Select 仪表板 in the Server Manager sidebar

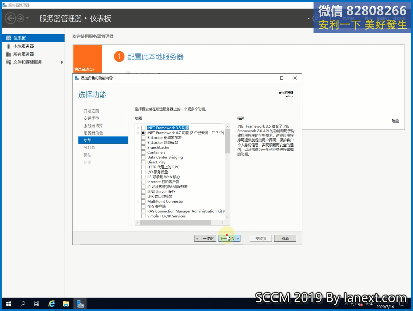coord(33,38)
